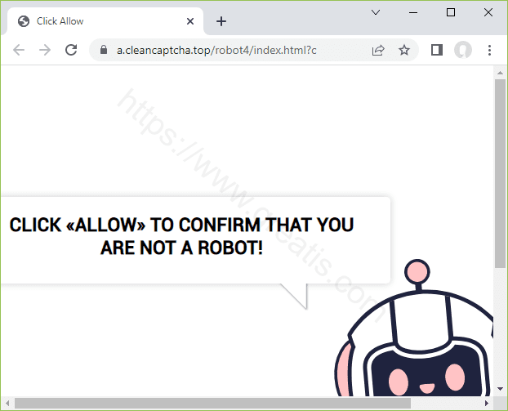Screen dimensions: 508x411
Task: Close the "Click Allow" tab
Action: (x=190, y=21)
